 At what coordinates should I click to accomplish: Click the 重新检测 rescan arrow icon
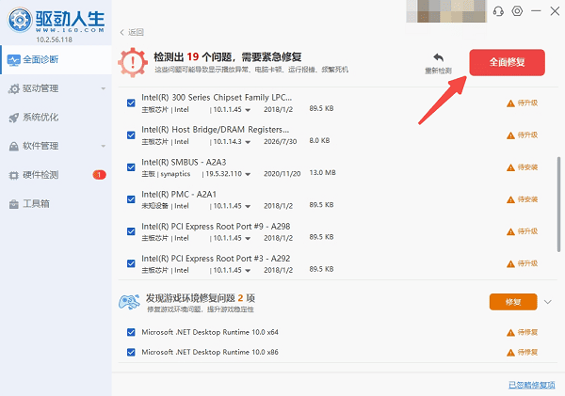coord(438,57)
